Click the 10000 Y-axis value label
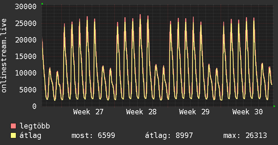278x145 pixels. [x=26, y=73]
